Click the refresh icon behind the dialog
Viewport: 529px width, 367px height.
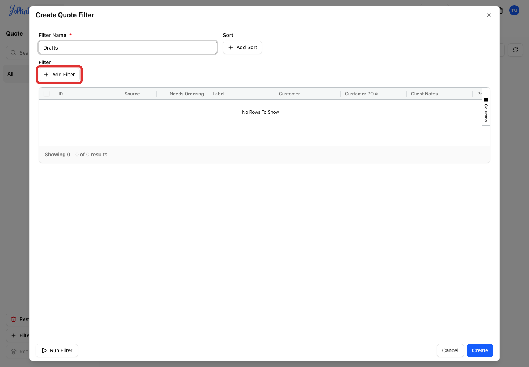(515, 50)
